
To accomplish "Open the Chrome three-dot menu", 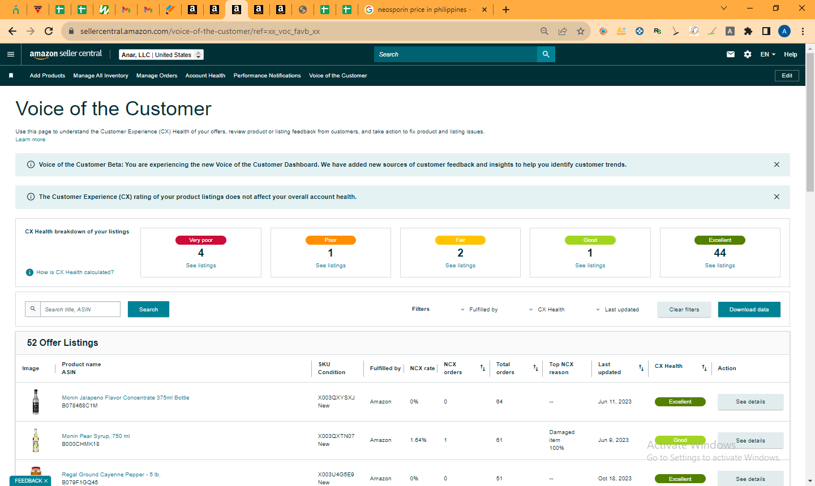I will [x=803, y=31].
